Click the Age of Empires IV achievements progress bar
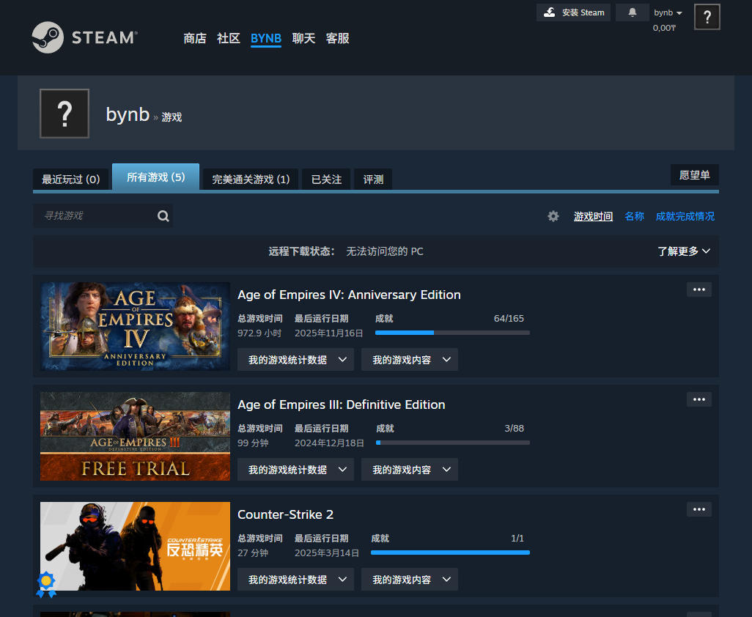752x617 pixels. click(452, 333)
